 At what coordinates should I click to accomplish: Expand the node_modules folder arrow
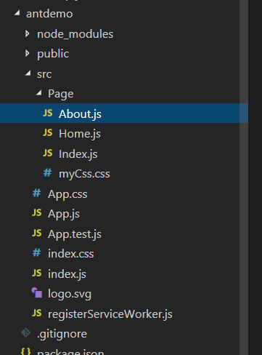pyautogui.click(x=28, y=33)
